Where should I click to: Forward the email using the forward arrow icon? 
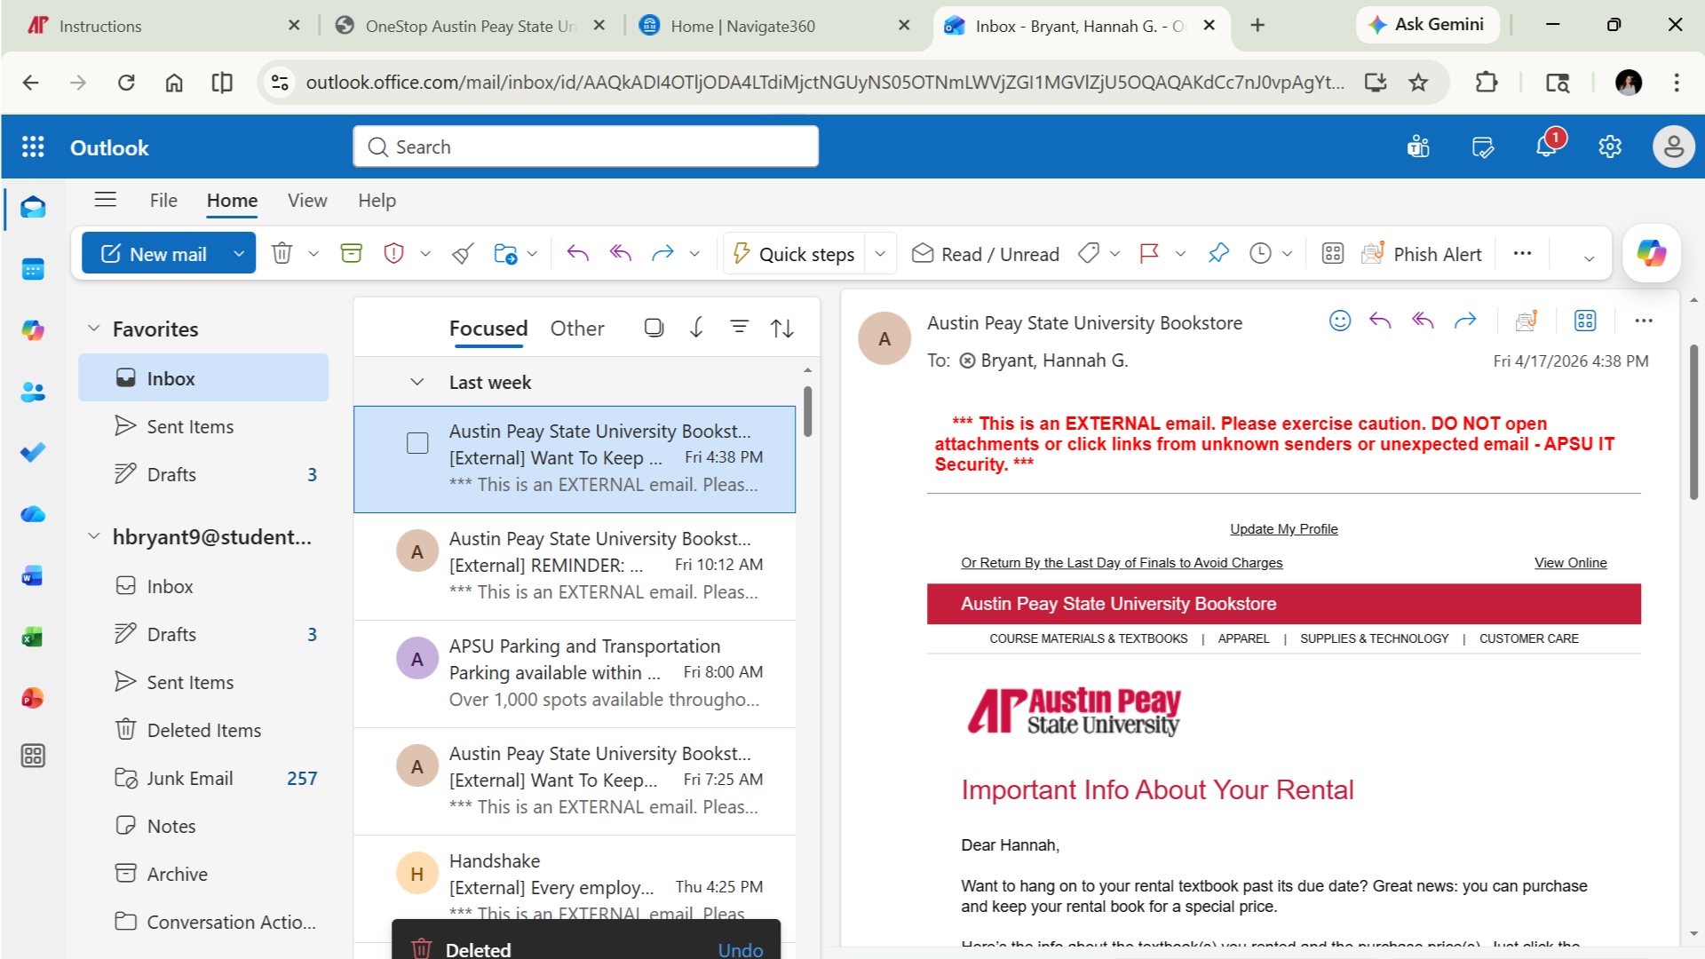(1465, 321)
